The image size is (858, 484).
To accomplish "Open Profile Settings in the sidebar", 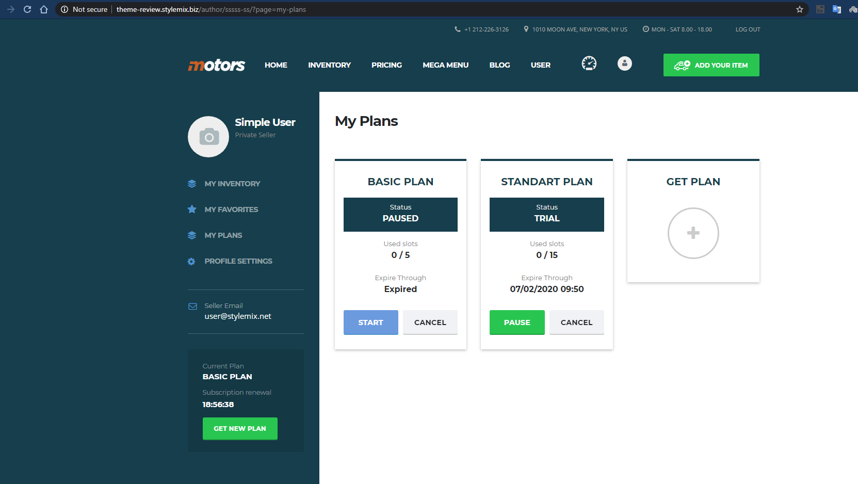I will [x=238, y=261].
